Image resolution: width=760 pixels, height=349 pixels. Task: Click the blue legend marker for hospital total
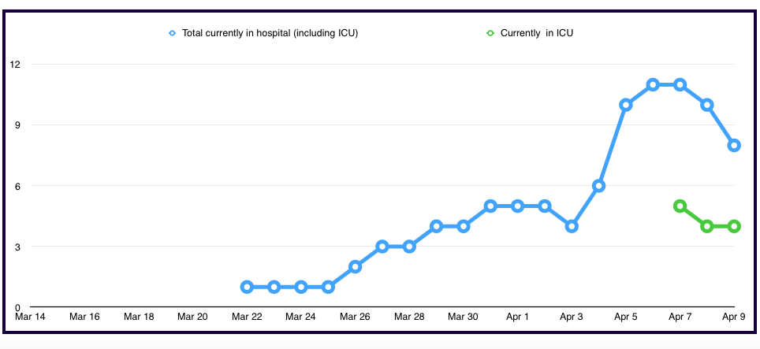click(172, 33)
